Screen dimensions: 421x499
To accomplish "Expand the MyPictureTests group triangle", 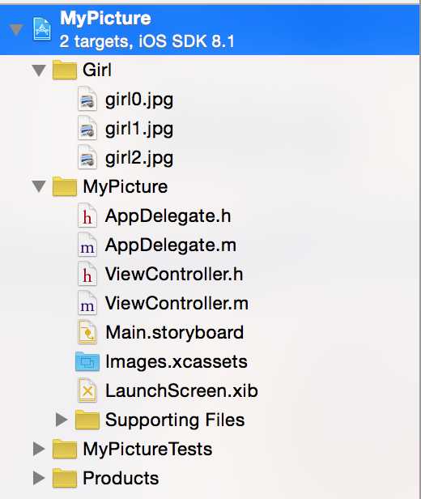I will (x=39, y=449).
